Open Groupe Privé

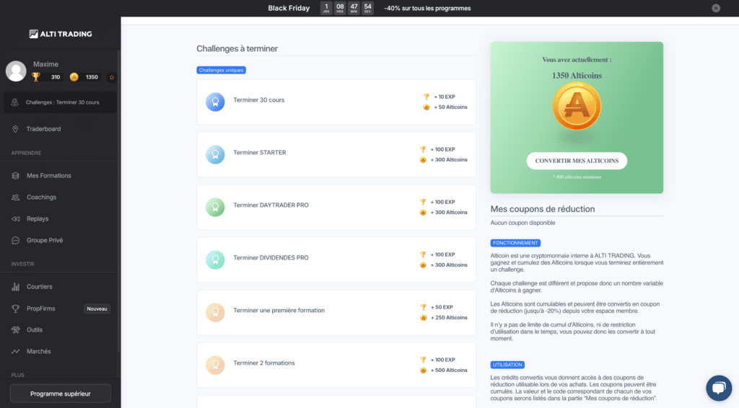(x=45, y=241)
